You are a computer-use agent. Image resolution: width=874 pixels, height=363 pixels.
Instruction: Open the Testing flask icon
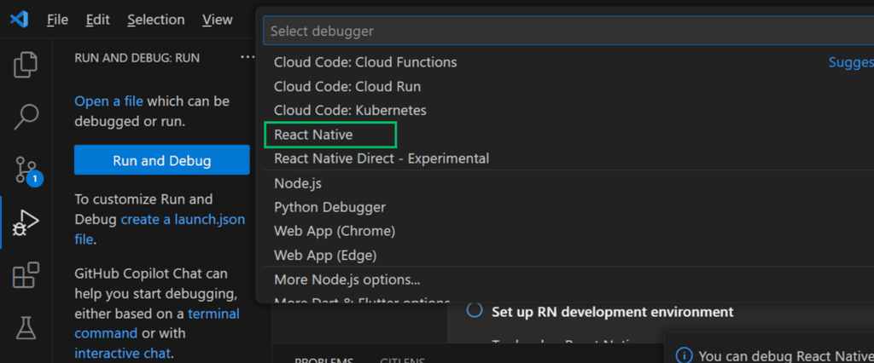(x=26, y=326)
